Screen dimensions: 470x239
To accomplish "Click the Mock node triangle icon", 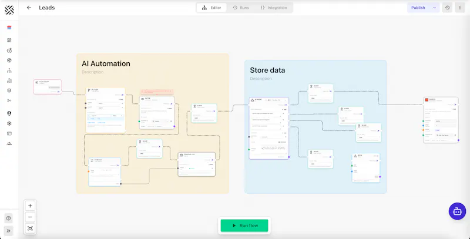I will [355, 156].
